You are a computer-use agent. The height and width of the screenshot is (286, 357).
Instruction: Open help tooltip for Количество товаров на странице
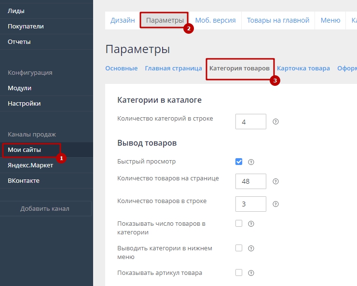275,182
